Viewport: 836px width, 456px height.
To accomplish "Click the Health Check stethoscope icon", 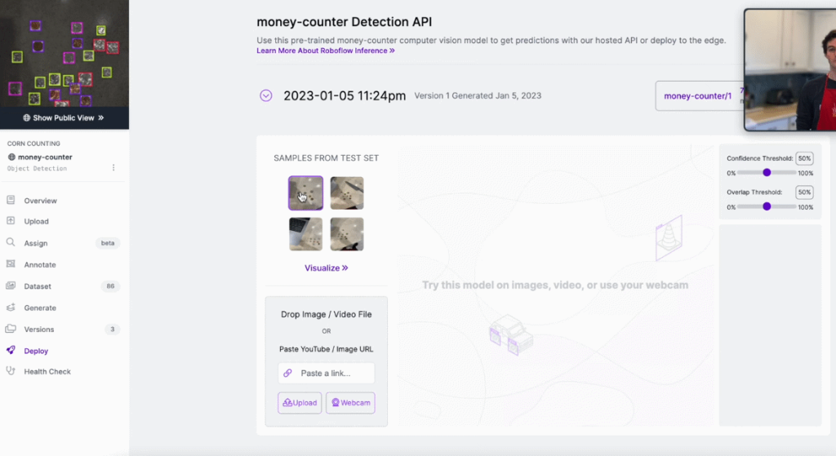I will point(11,371).
